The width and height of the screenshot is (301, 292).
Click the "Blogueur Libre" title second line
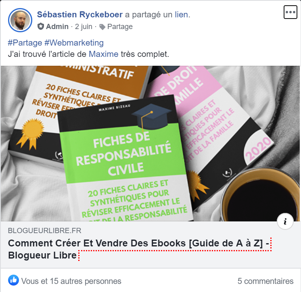(x=42, y=255)
